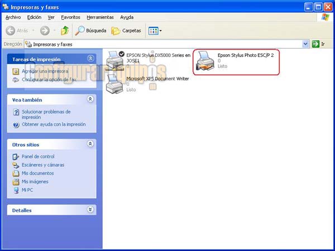Click the Agregar una impresora icon
335x251 pixels.
(16, 71)
